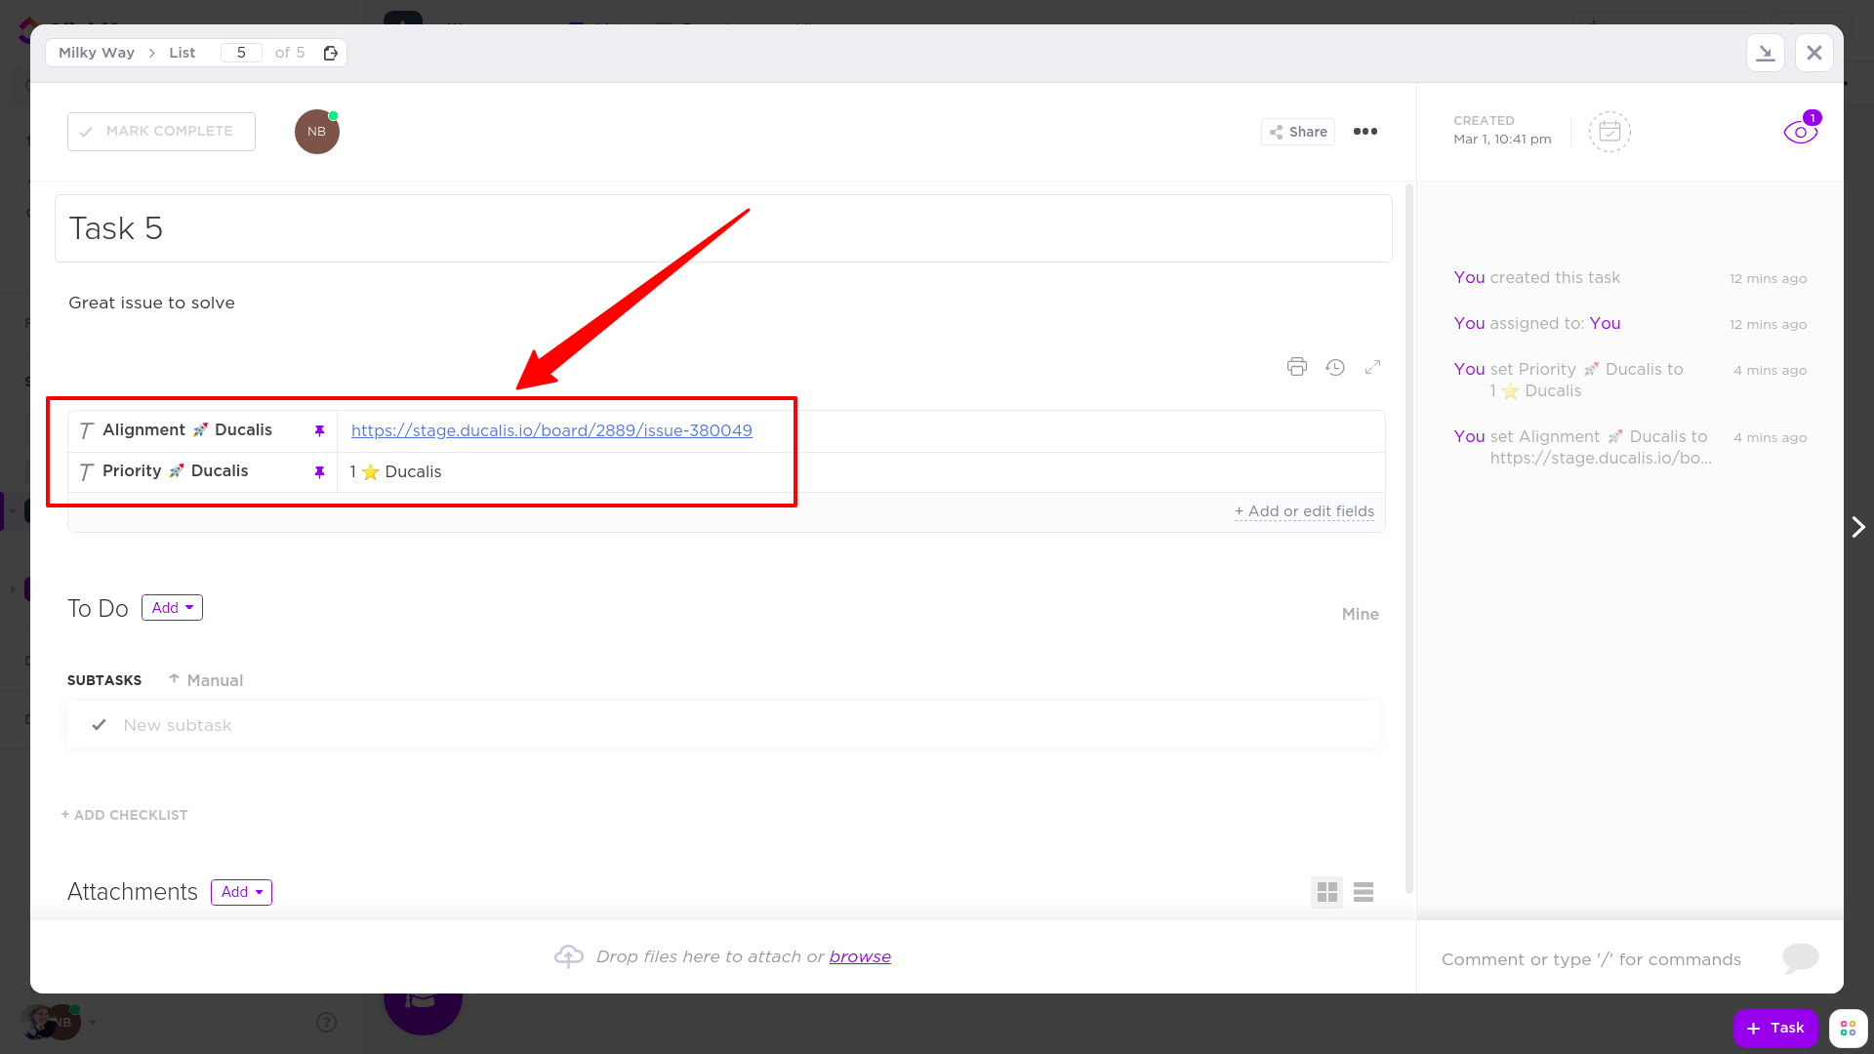Click the help question mark icon

[x=327, y=1022]
